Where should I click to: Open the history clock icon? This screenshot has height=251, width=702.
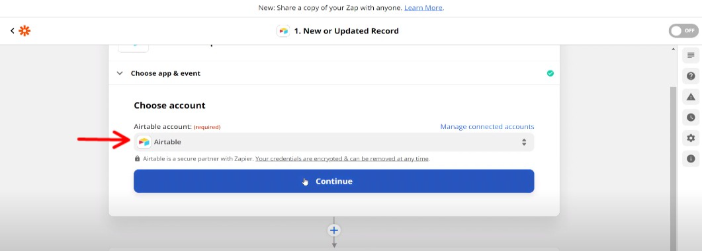pyautogui.click(x=691, y=118)
